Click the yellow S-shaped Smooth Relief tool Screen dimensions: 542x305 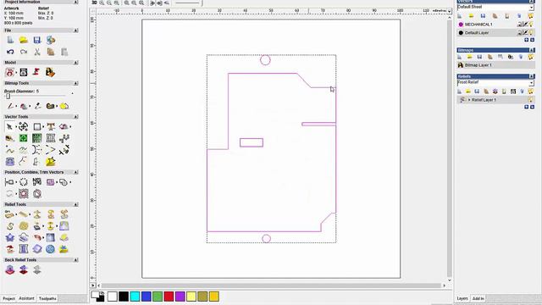pyautogui.click(x=9, y=226)
